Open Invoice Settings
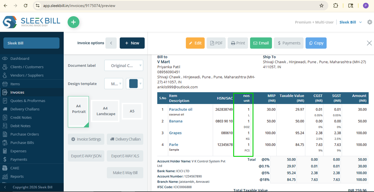Image resolution: width=374 pixels, height=192 pixels. (86, 139)
